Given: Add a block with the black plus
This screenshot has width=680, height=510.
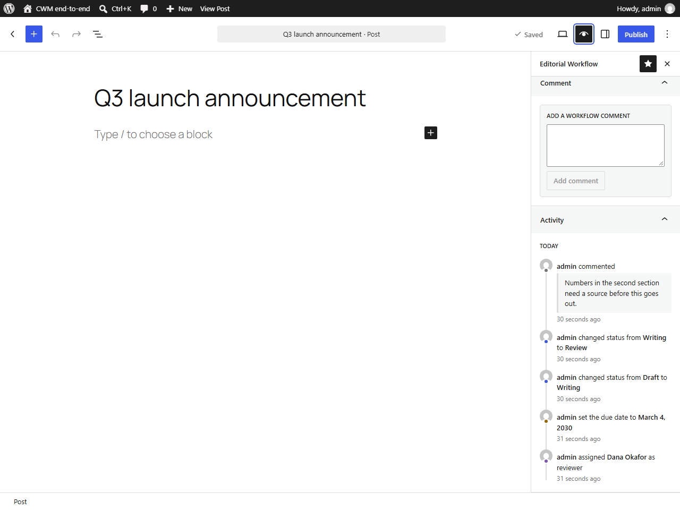Looking at the screenshot, I should coord(431,133).
